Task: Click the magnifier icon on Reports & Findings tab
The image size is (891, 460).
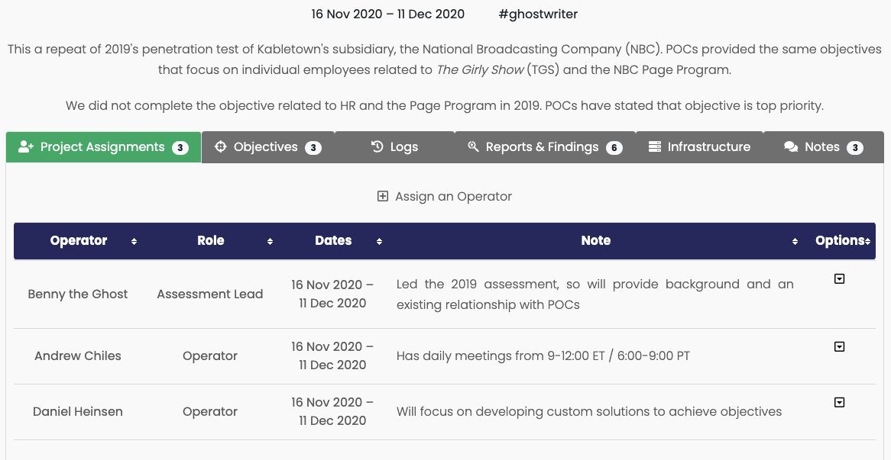Action: coord(474,147)
